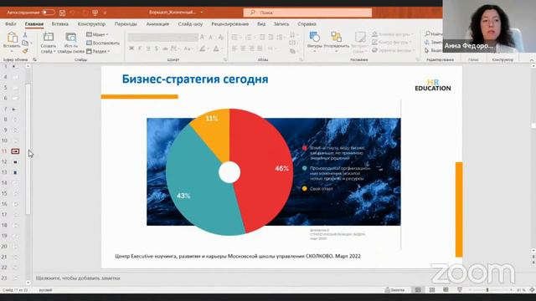Click the clear formatting icon
The image size is (536, 301).
point(221,38)
